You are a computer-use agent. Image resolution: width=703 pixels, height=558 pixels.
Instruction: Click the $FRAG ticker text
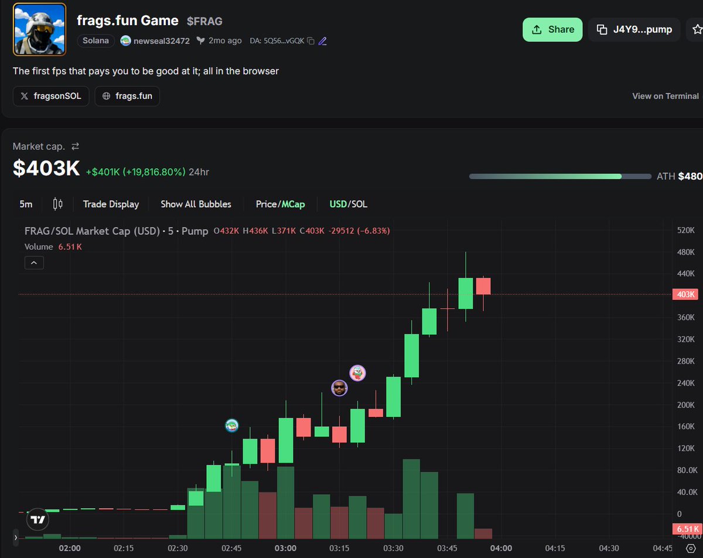[204, 21]
